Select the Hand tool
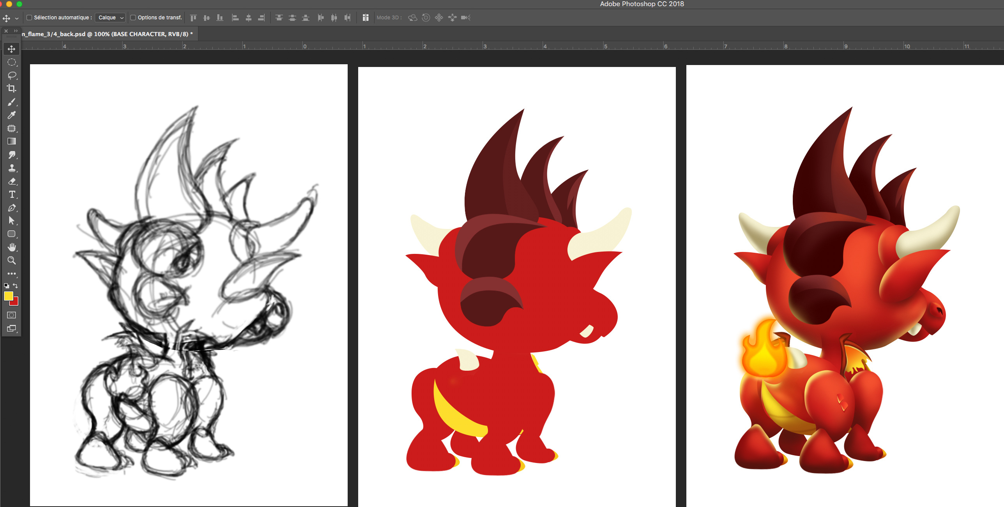 point(11,247)
